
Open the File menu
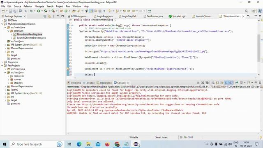3,7
